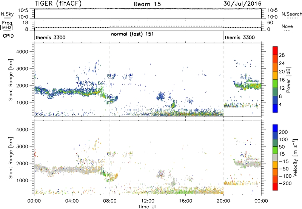Click the 'N.Search' legend label
This screenshot has height=209, width=302.
[x=291, y=14]
